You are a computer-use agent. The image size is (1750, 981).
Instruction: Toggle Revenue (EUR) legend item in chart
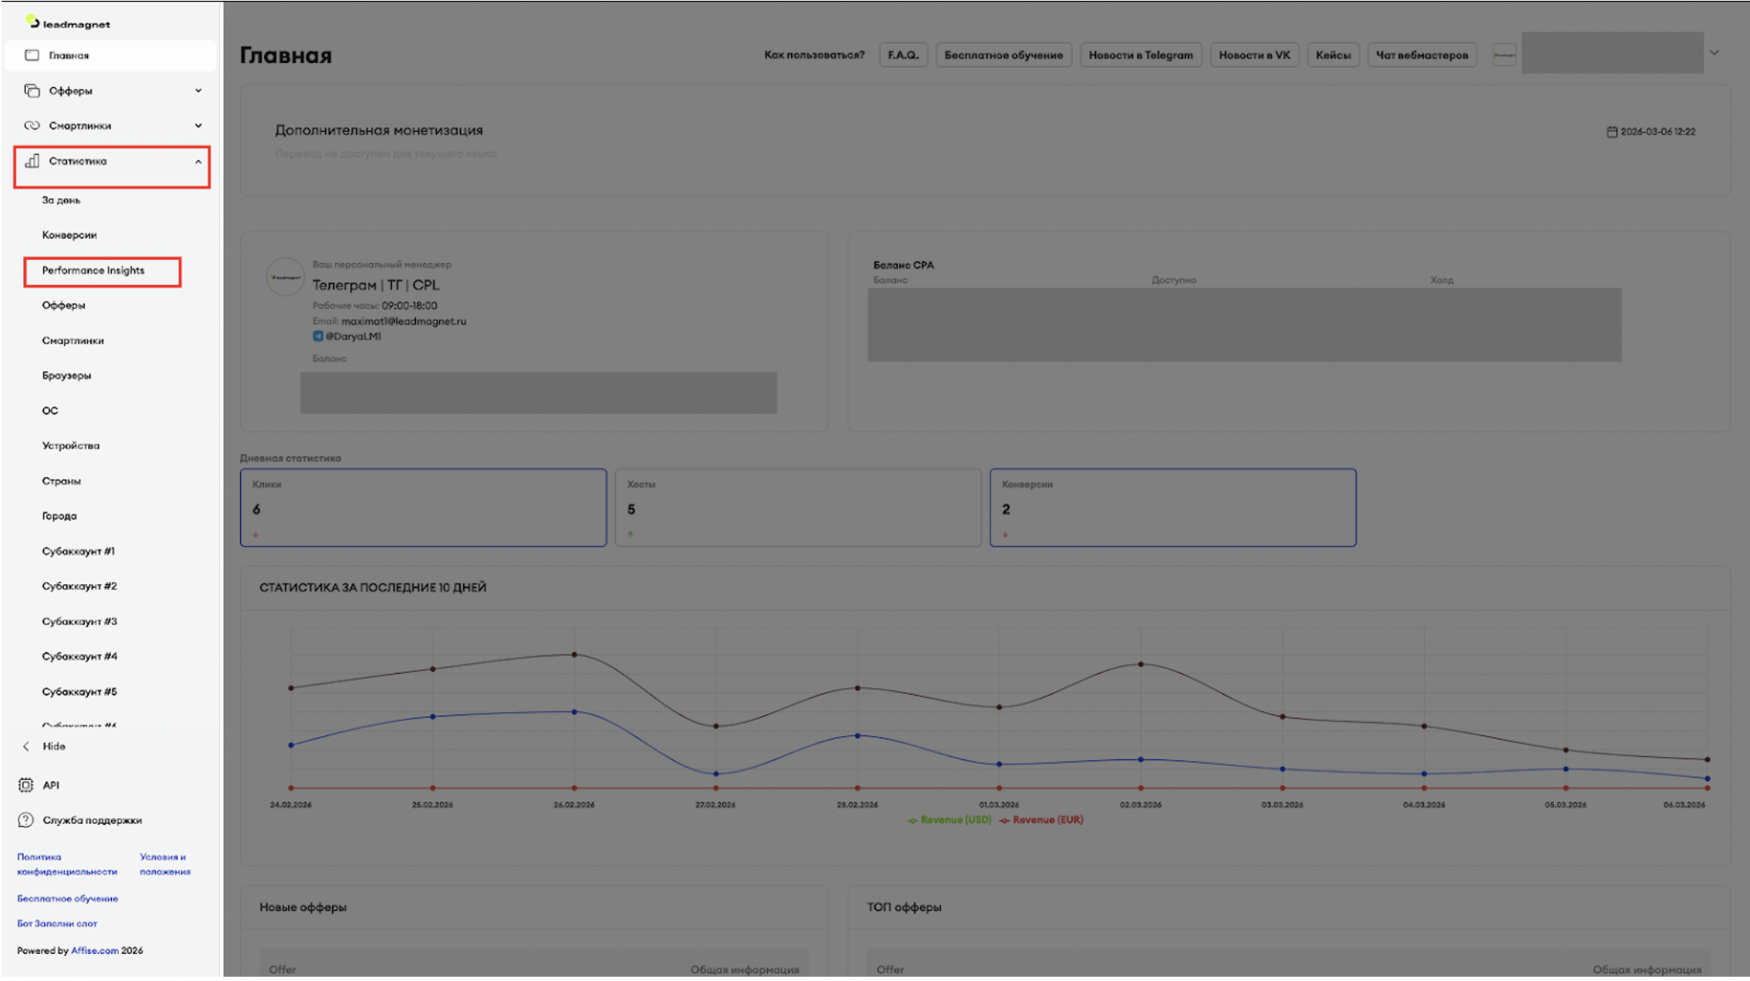tap(1042, 820)
